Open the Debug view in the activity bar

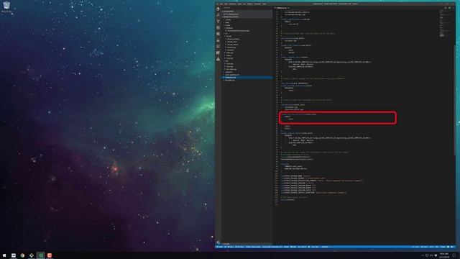pos(218,27)
